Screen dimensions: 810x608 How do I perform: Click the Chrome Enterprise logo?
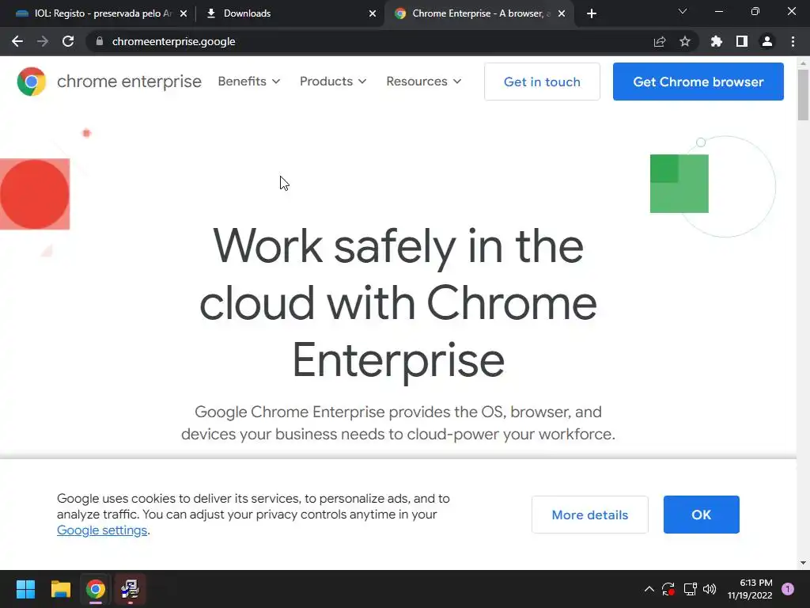(109, 82)
